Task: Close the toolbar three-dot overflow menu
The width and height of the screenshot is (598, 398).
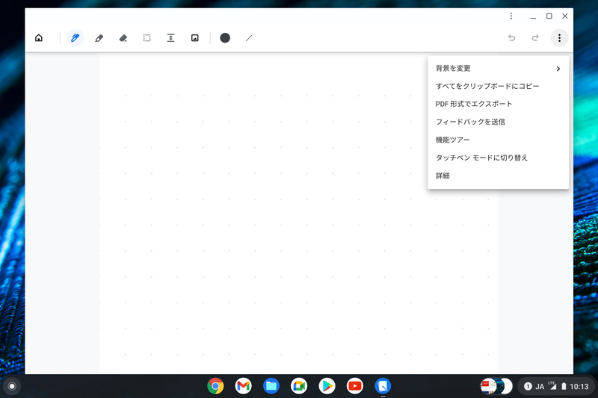Action: (559, 37)
